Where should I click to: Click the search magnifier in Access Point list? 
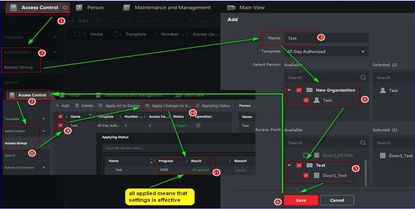pos(363,143)
